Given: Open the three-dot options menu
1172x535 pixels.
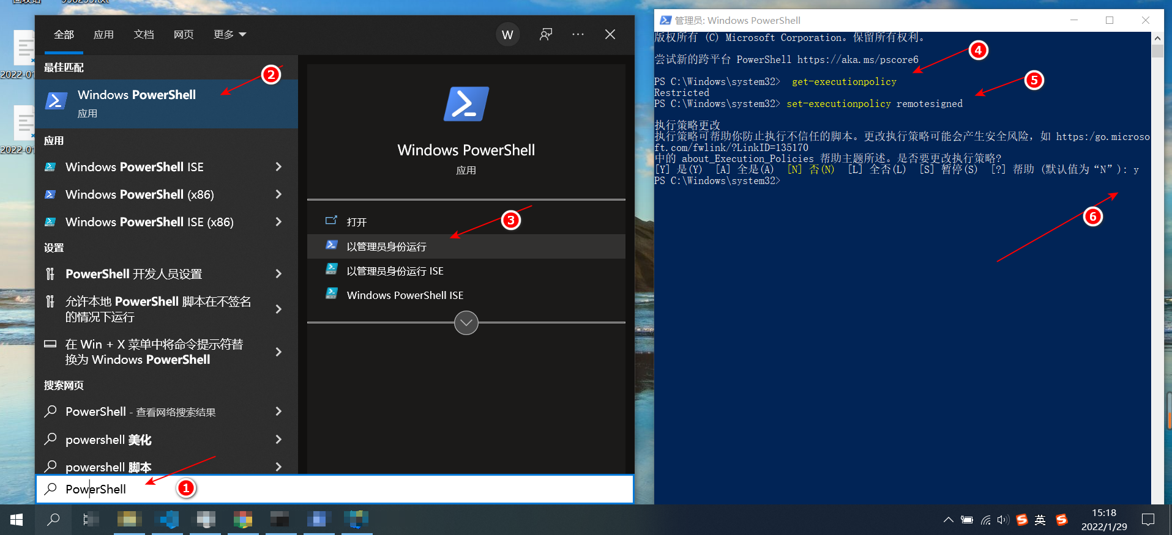Looking at the screenshot, I should point(578,34).
